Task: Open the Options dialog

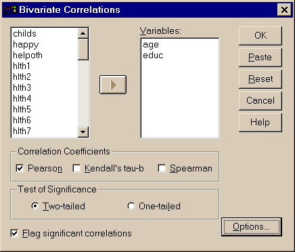Action: (252, 227)
